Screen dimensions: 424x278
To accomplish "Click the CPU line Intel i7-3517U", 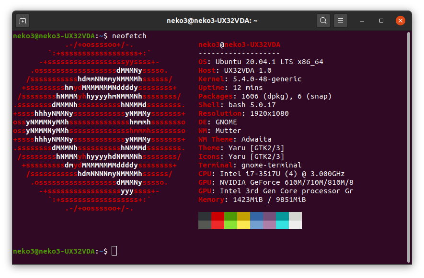I will coord(272,174).
